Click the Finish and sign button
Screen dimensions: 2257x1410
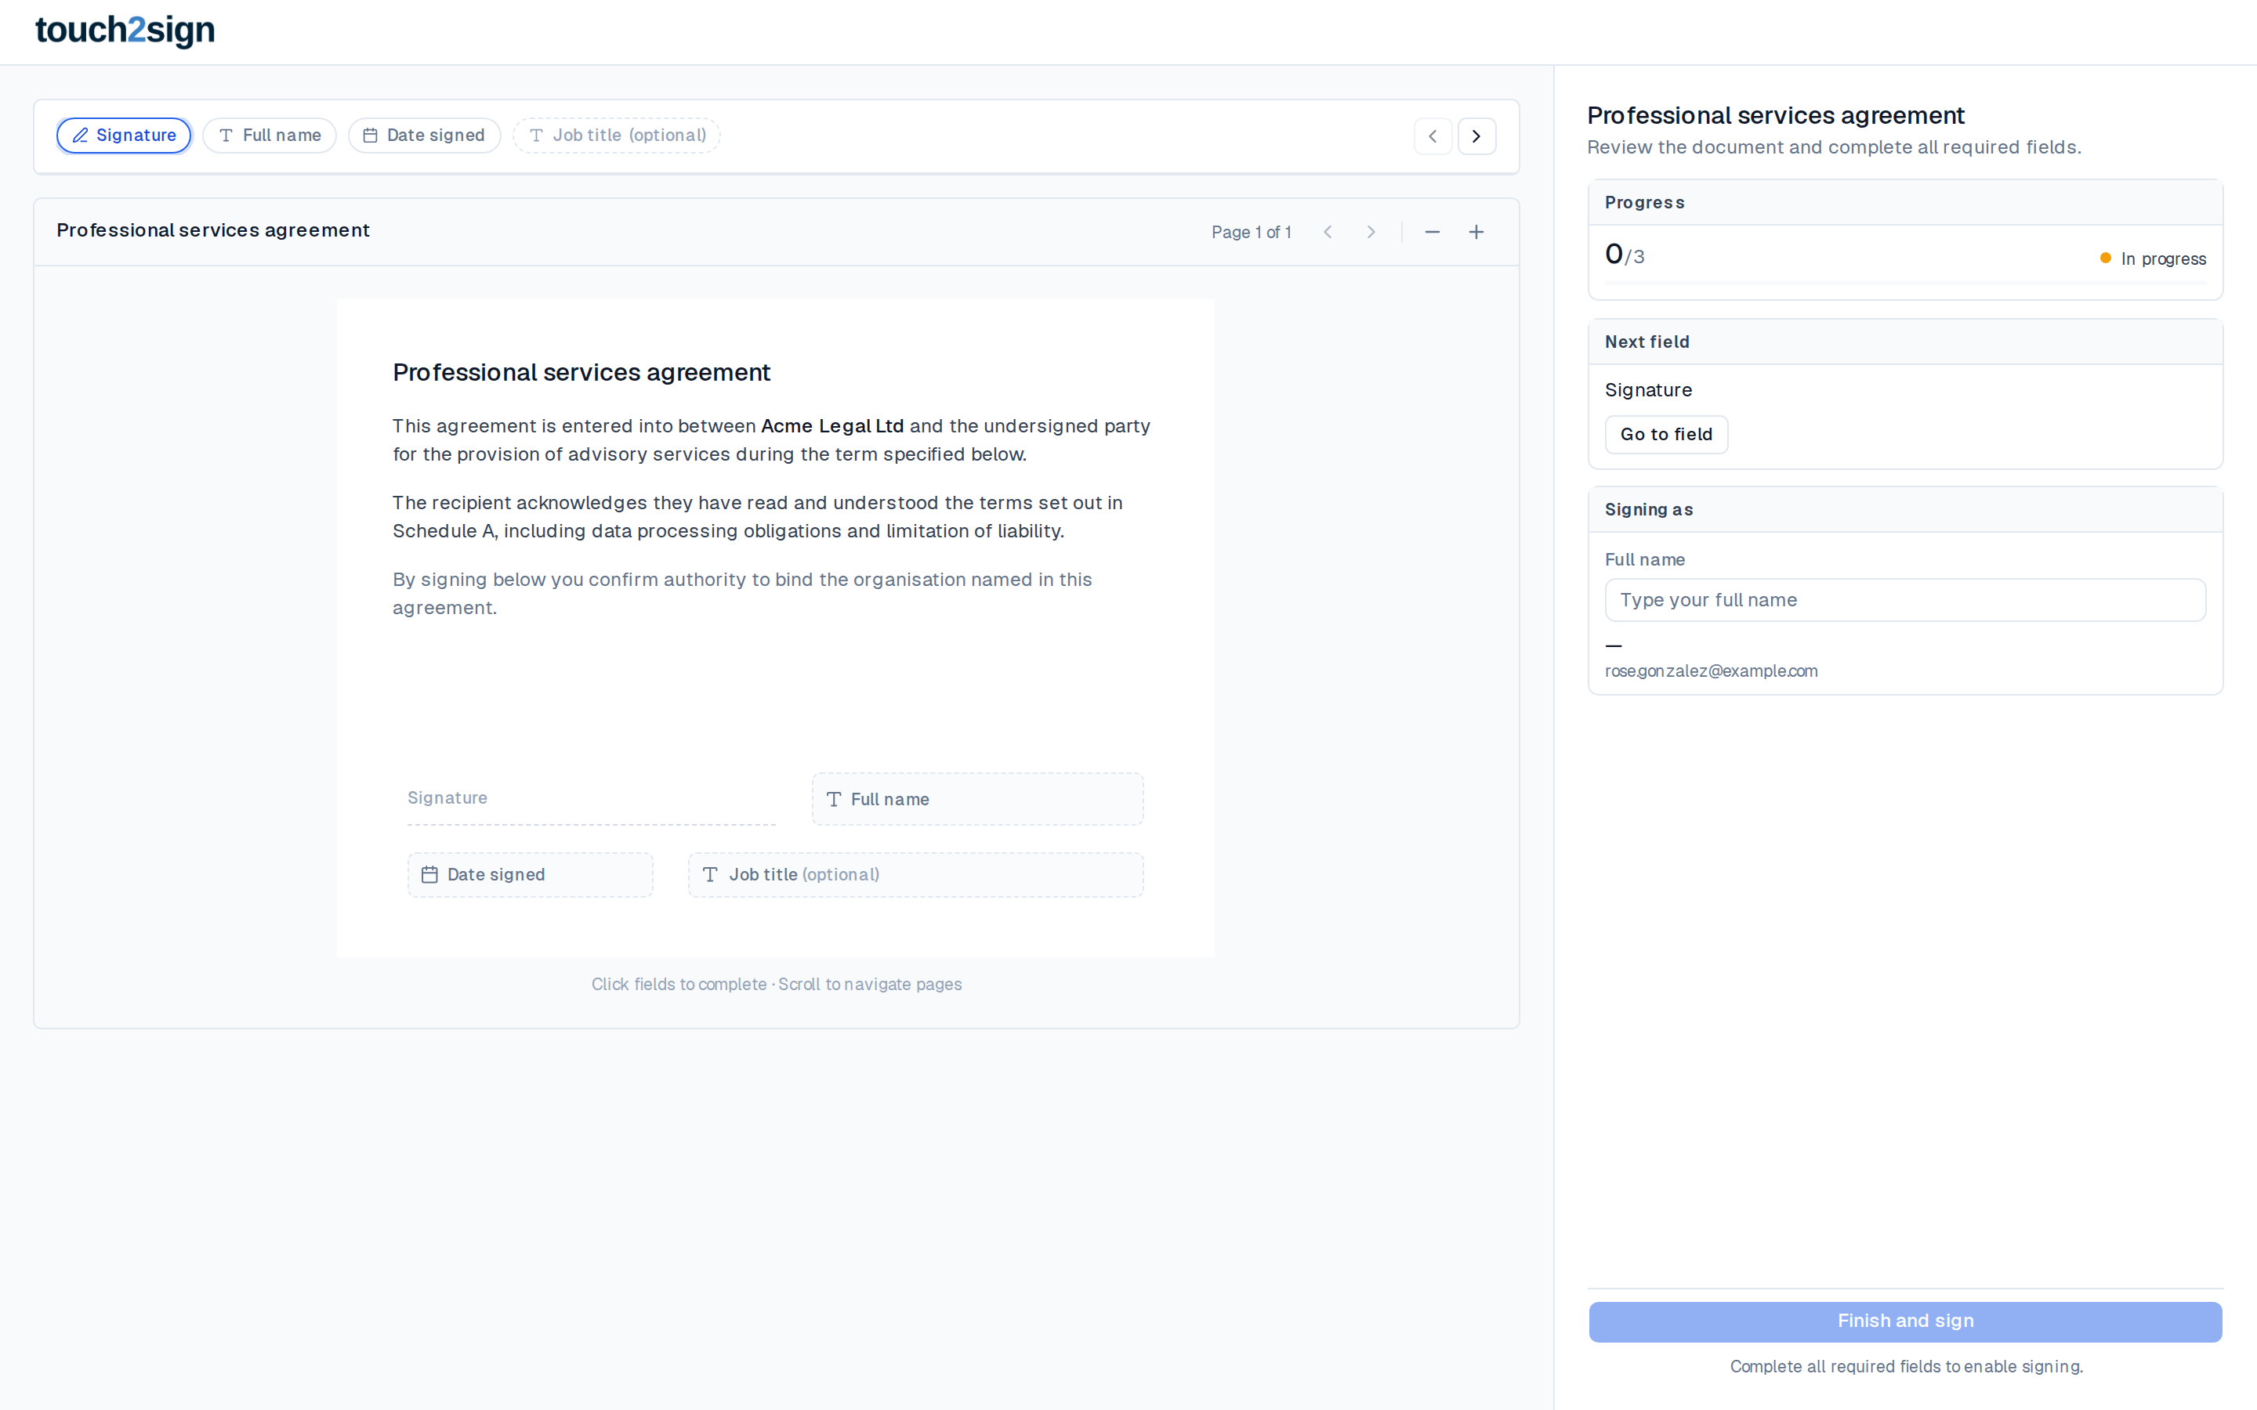[x=1904, y=1321]
